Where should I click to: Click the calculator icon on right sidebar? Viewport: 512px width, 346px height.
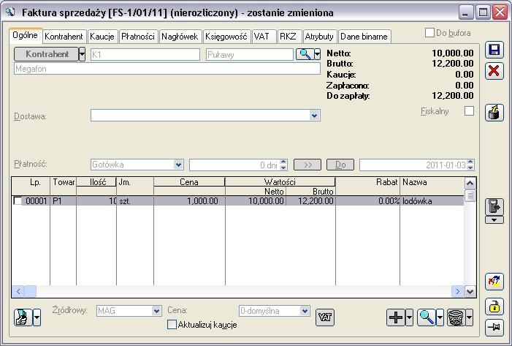(x=494, y=207)
